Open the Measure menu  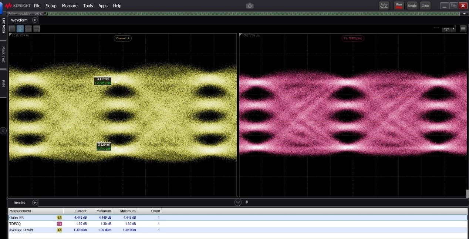point(70,6)
